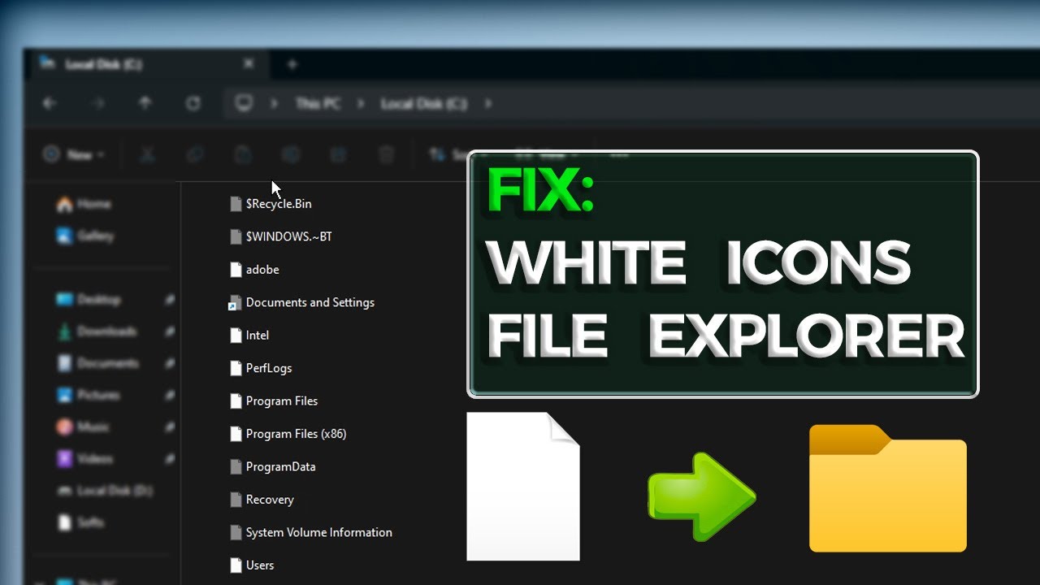
Task: Select System Volume Information folder name
Action: pyautogui.click(x=319, y=532)
